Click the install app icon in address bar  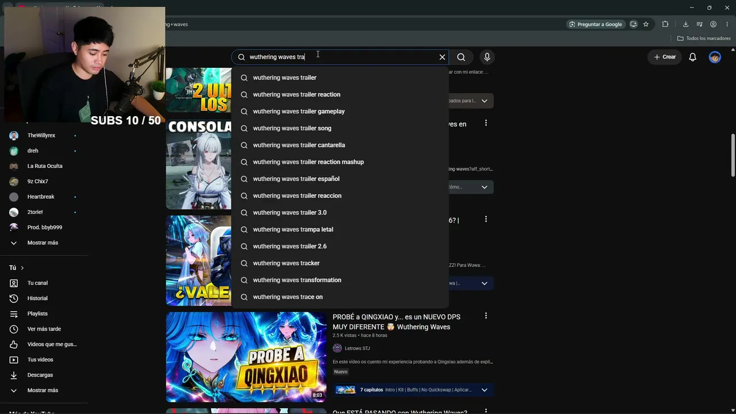pyautogui.click(x=634, y=24)
